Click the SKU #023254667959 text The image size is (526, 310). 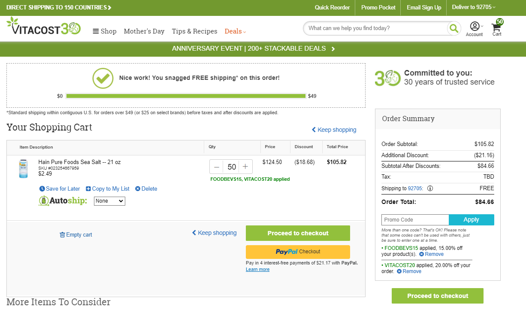click(58, 168)
